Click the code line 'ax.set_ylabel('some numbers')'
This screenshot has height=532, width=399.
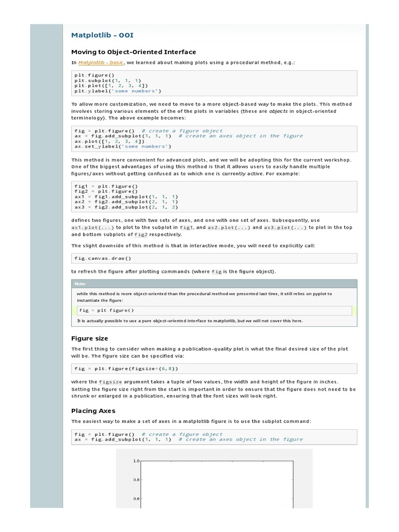pos(123,147)
